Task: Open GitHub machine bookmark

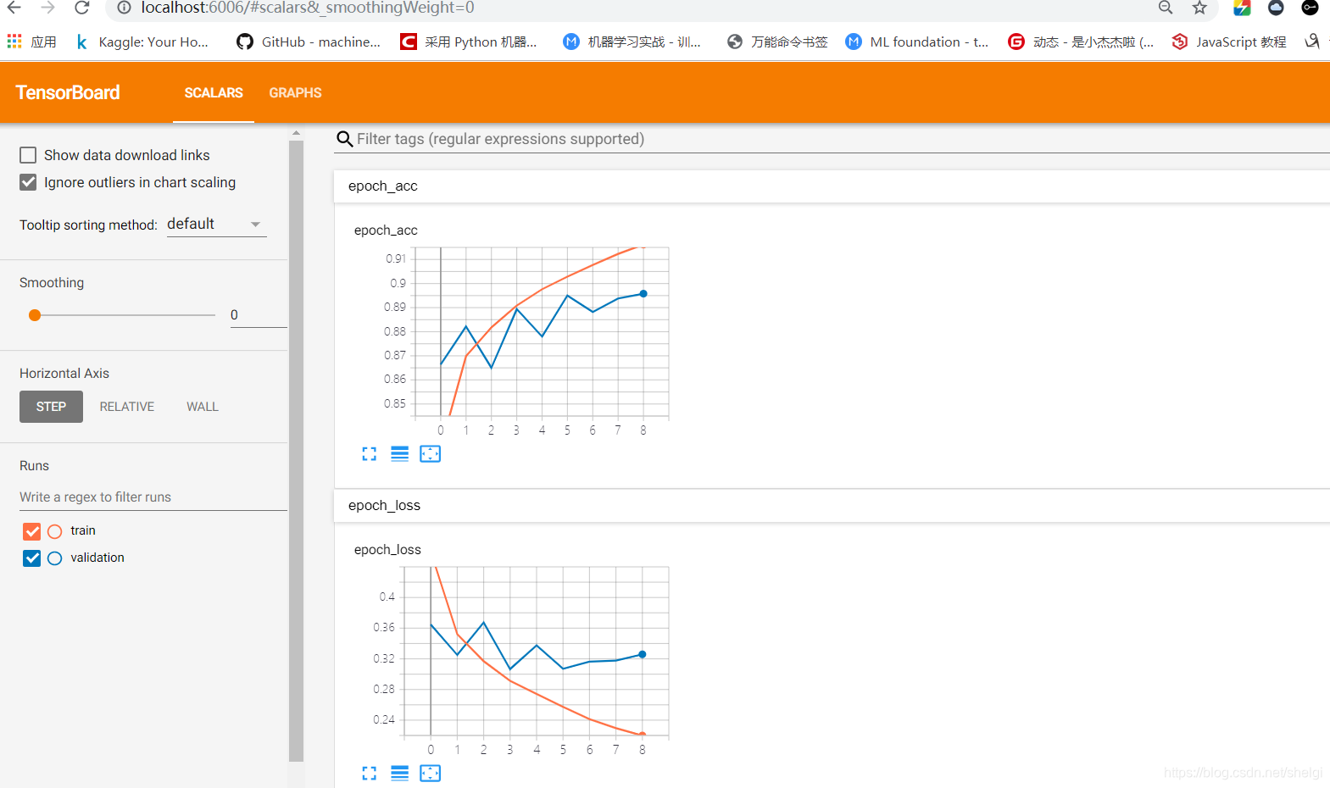Action: point(309,42)
